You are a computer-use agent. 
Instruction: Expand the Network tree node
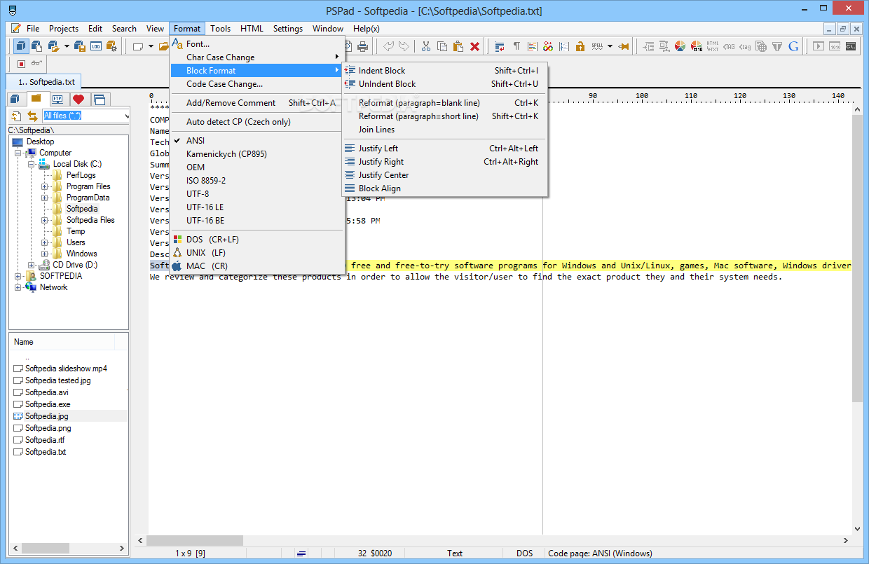coord(18,287)
